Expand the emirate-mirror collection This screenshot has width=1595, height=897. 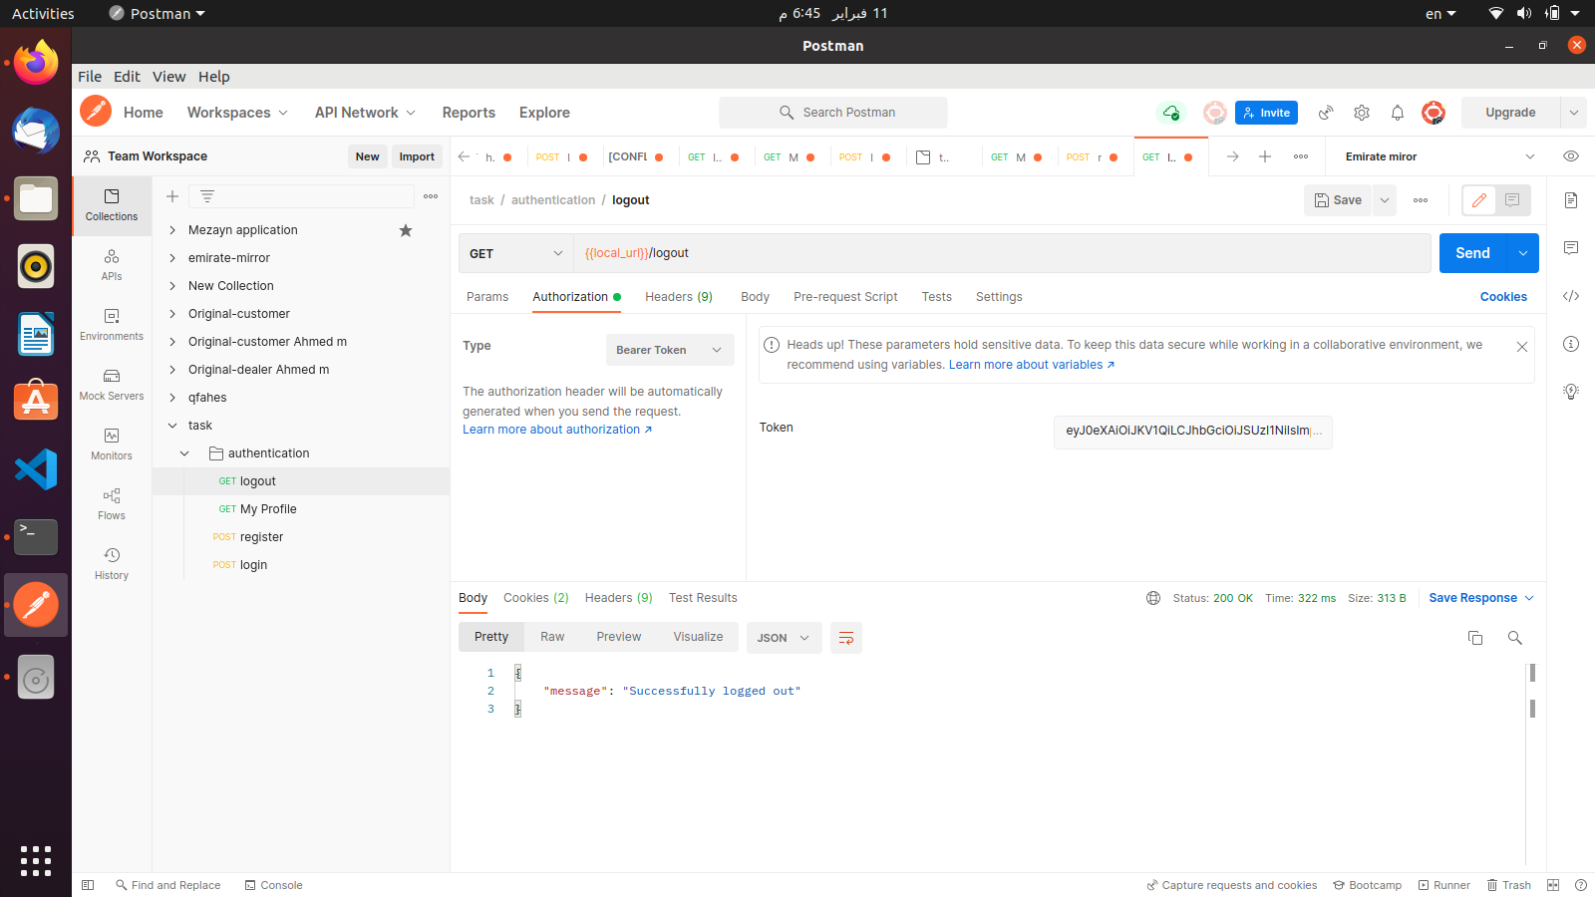172,258
